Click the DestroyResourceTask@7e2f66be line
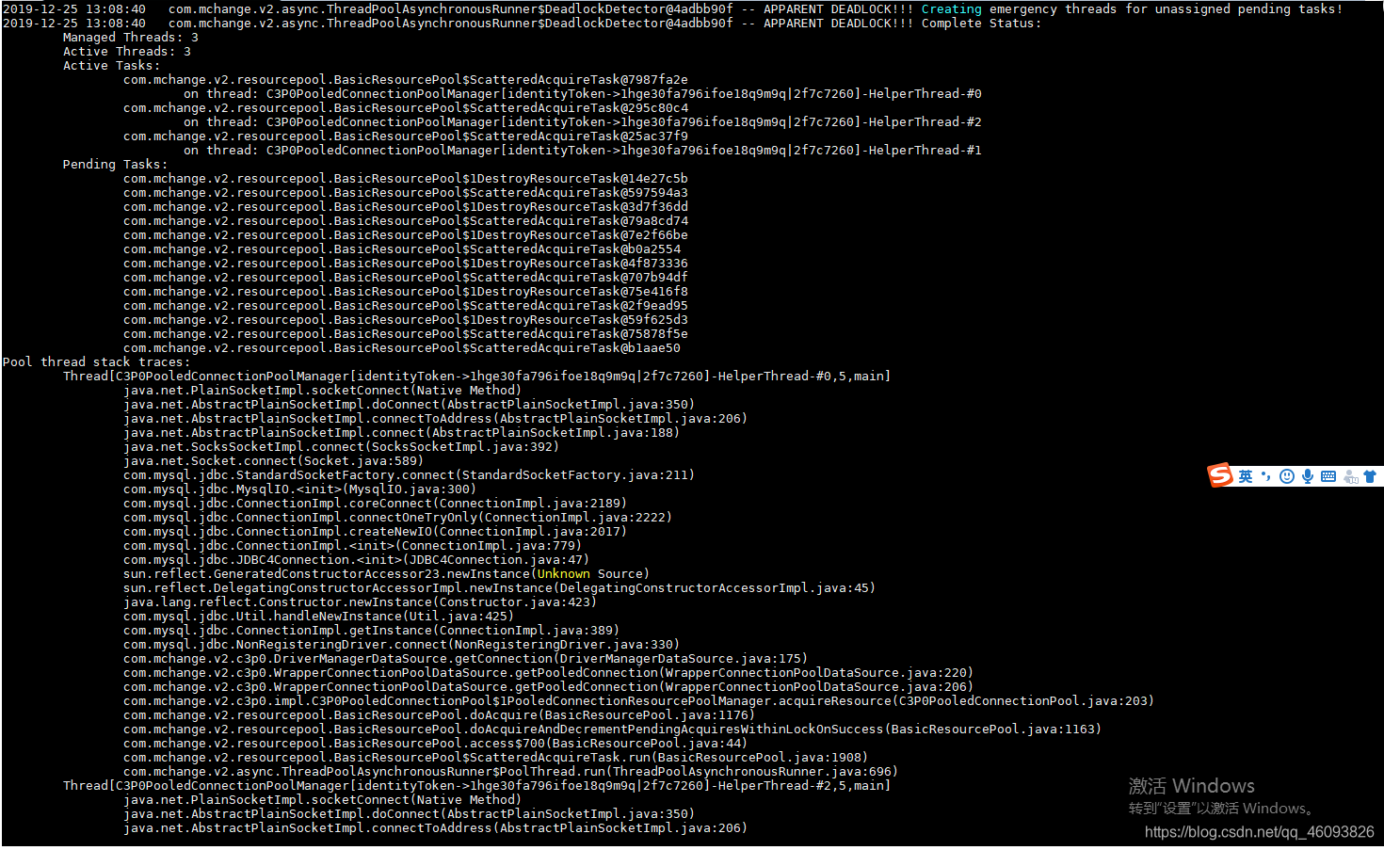Image resolution: width=1384 pixels, height=850 pixels. (x=406, y=235)
